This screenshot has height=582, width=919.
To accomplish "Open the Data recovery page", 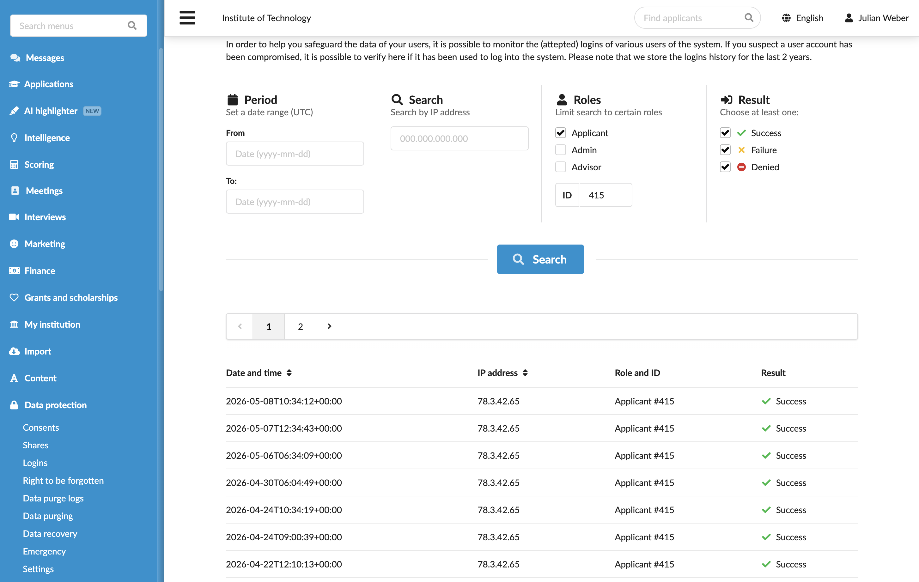I will pyautogui.click(x=50, y=534).
